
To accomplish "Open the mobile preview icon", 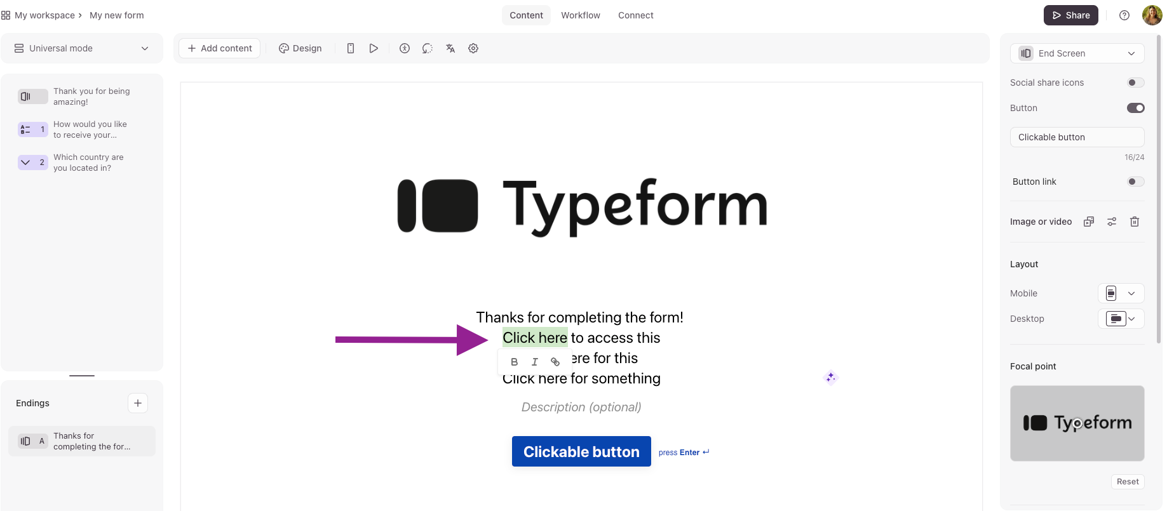I will 351,48.
